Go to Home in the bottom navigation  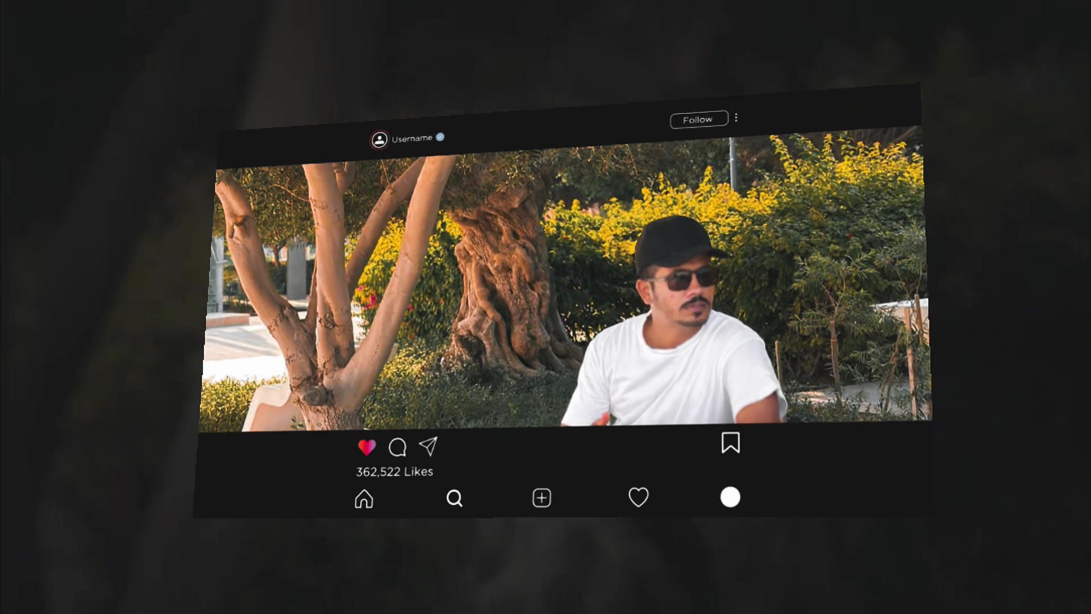point(364,499)
